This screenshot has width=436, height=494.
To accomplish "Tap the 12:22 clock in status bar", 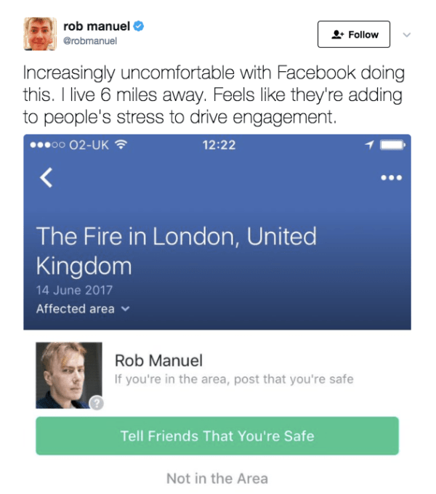I will 219,145.
